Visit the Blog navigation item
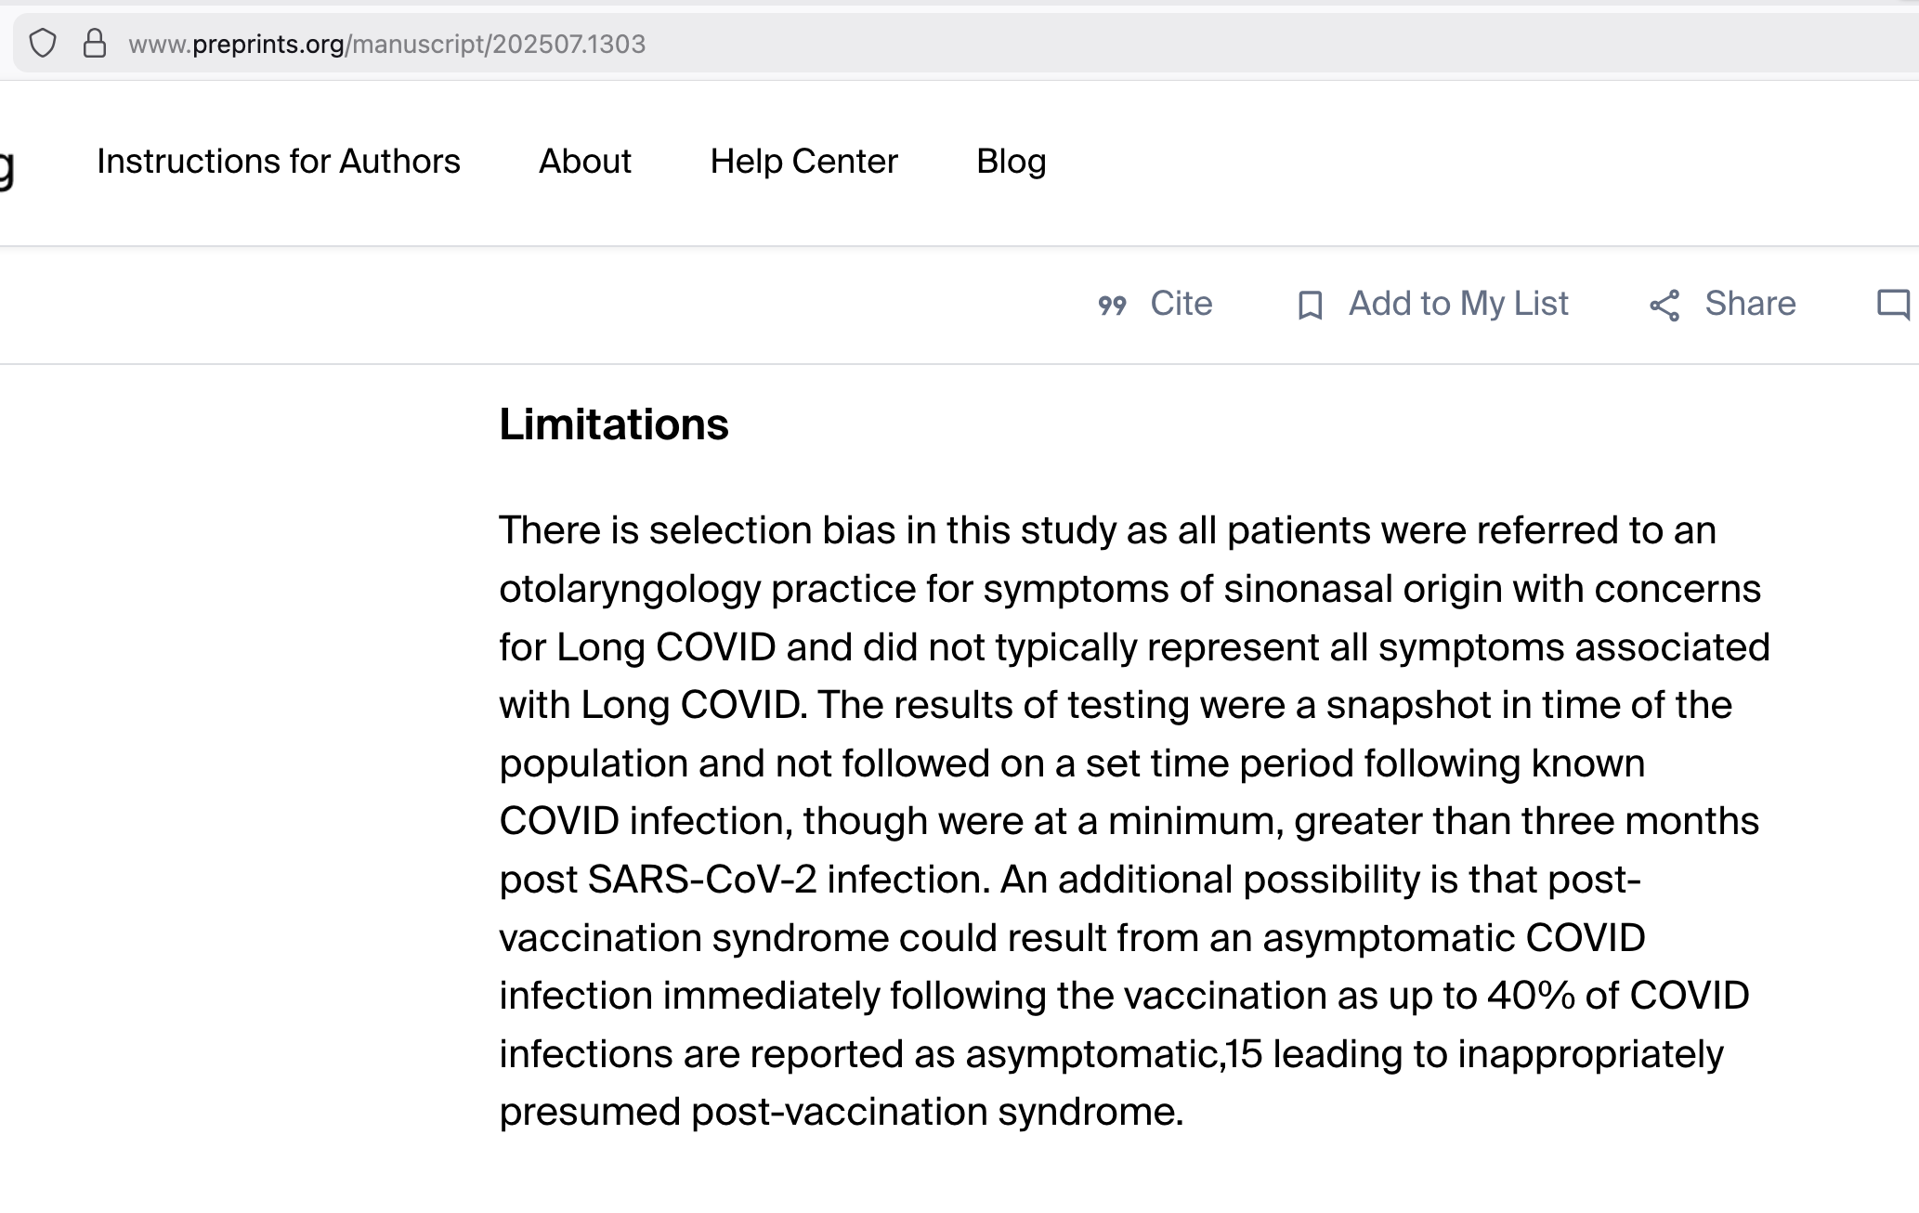 [x=1011, y=162]
